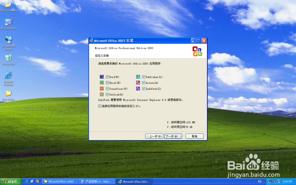This screenshot has height=185, width=296.
Task: Uncheck the PowerPoint (P) checkbox
Action: click(x=107, y=89)
